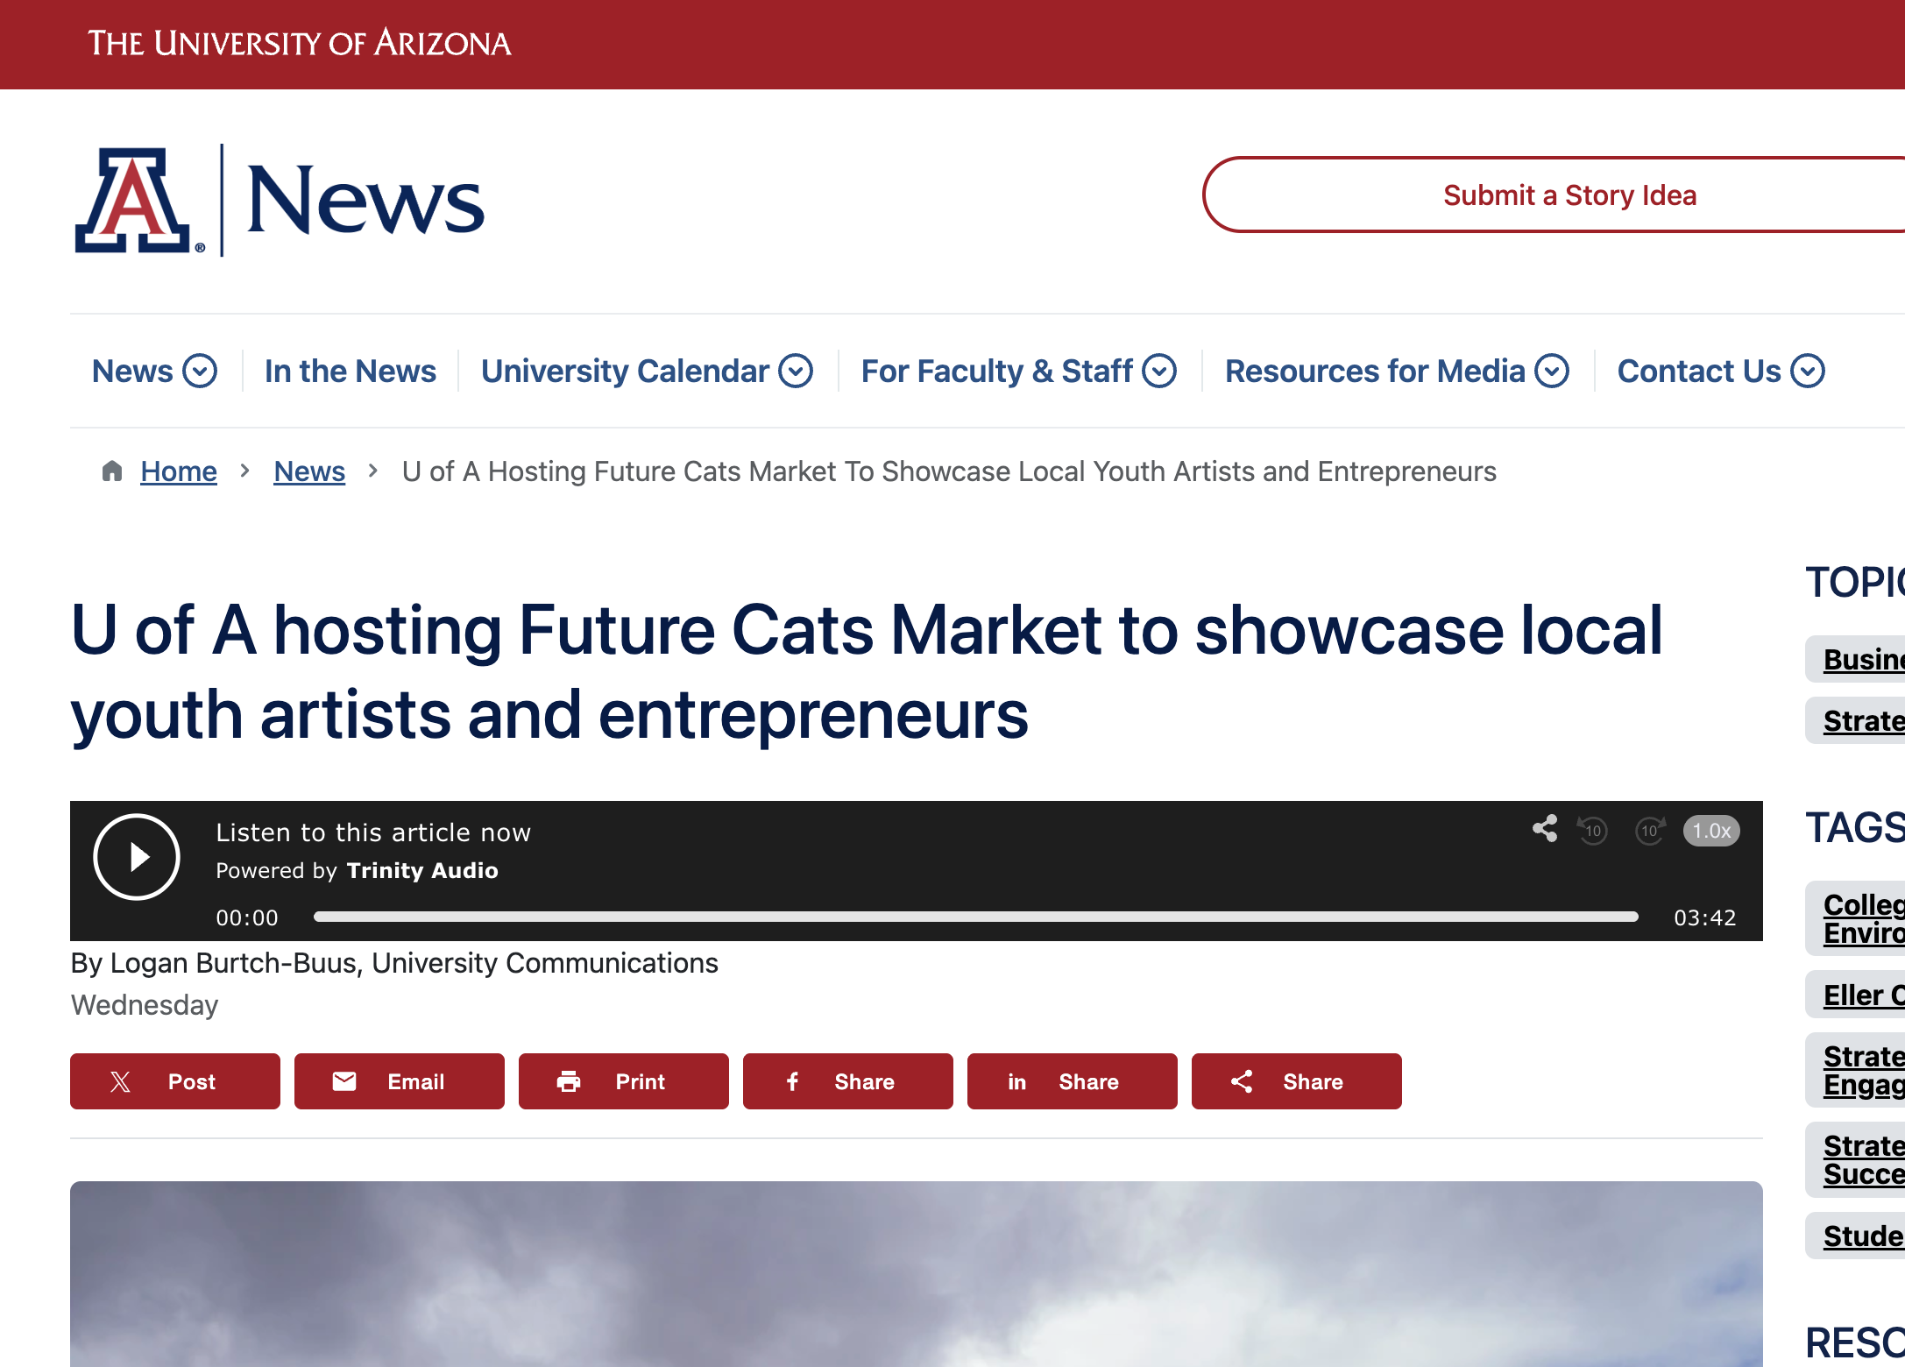This screenshot has height=1367, width=1905.
Task: Open In the News page
Action: (350, 371)
